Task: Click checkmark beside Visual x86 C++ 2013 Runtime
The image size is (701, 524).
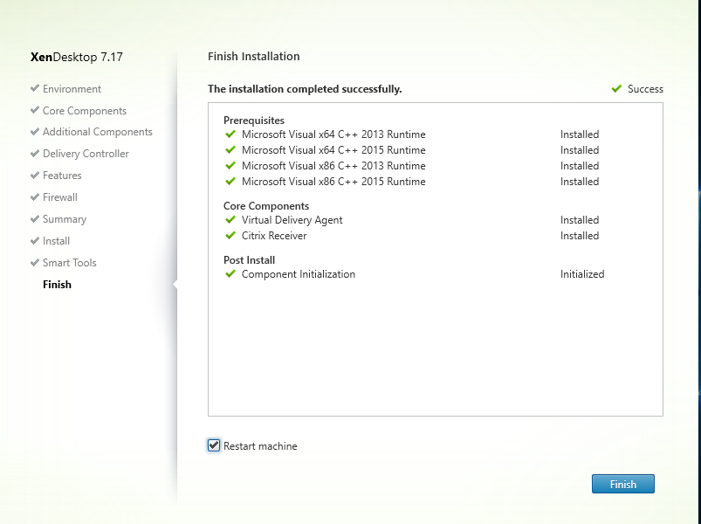Action: click(230, 165)
